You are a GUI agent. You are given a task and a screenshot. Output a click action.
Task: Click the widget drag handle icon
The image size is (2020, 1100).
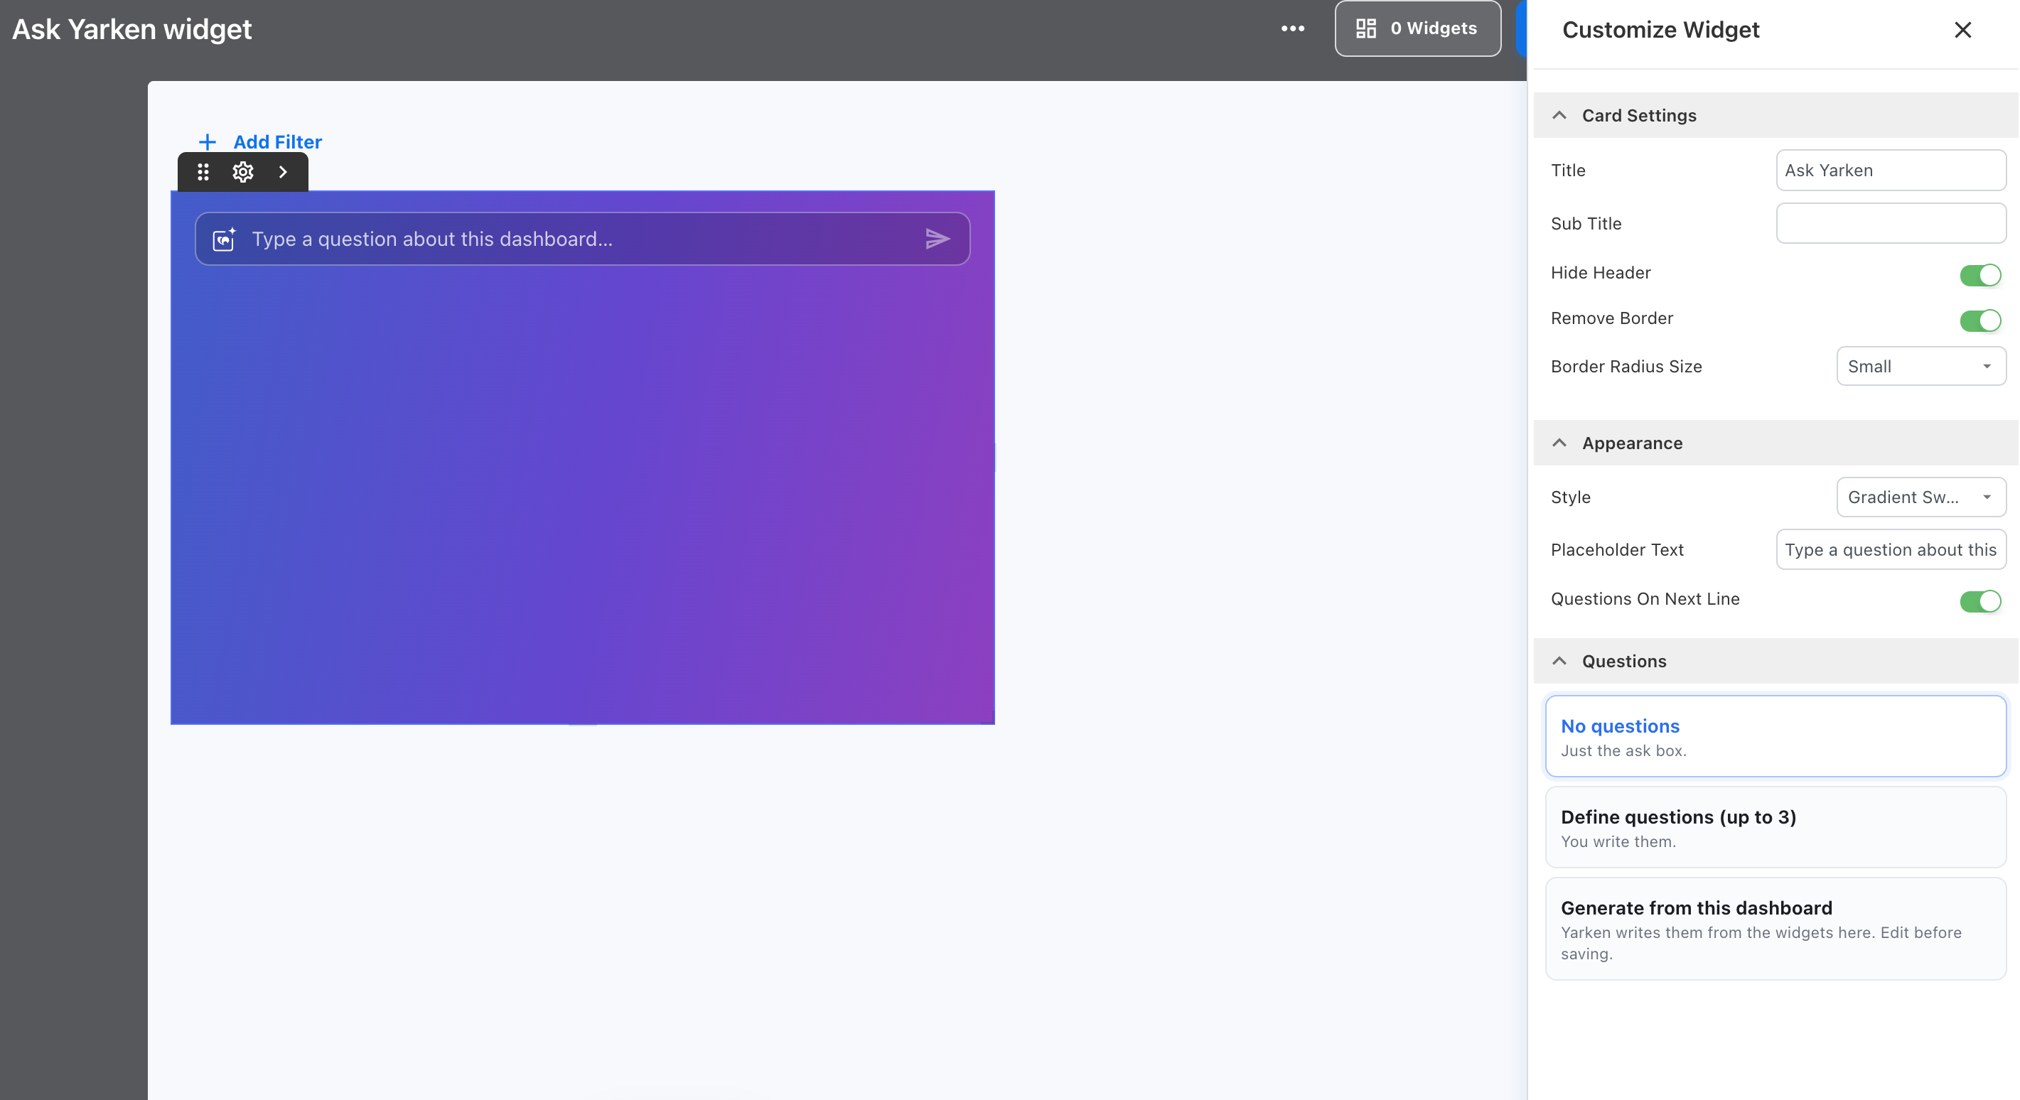click(x=203, y=172)
